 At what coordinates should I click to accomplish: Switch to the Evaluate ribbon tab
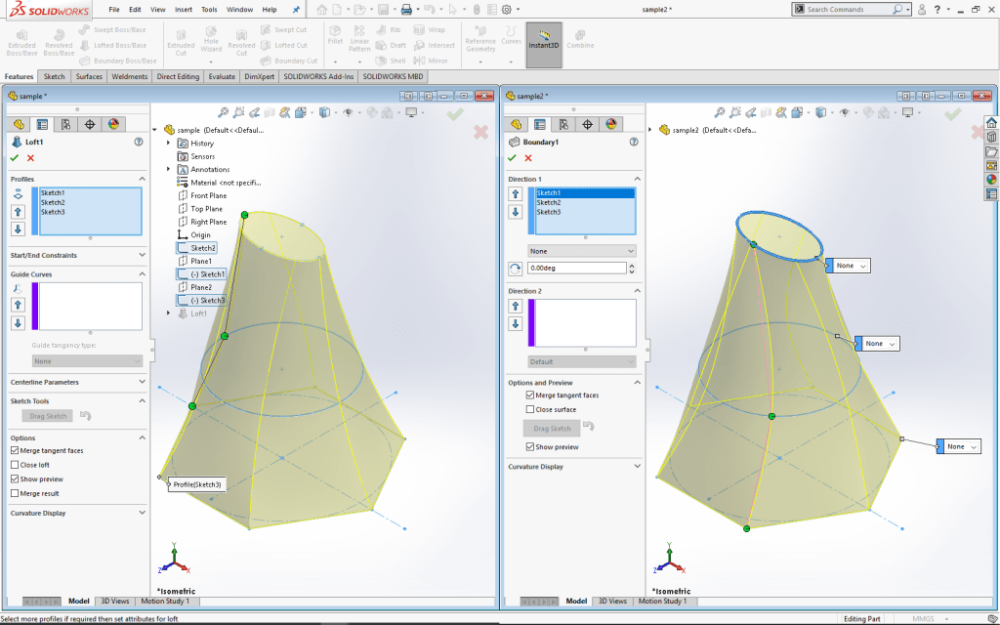point(224,76)
